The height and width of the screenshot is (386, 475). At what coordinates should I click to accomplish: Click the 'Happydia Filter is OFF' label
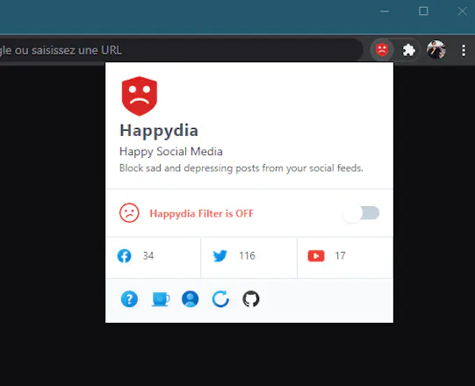pos(201,213)
